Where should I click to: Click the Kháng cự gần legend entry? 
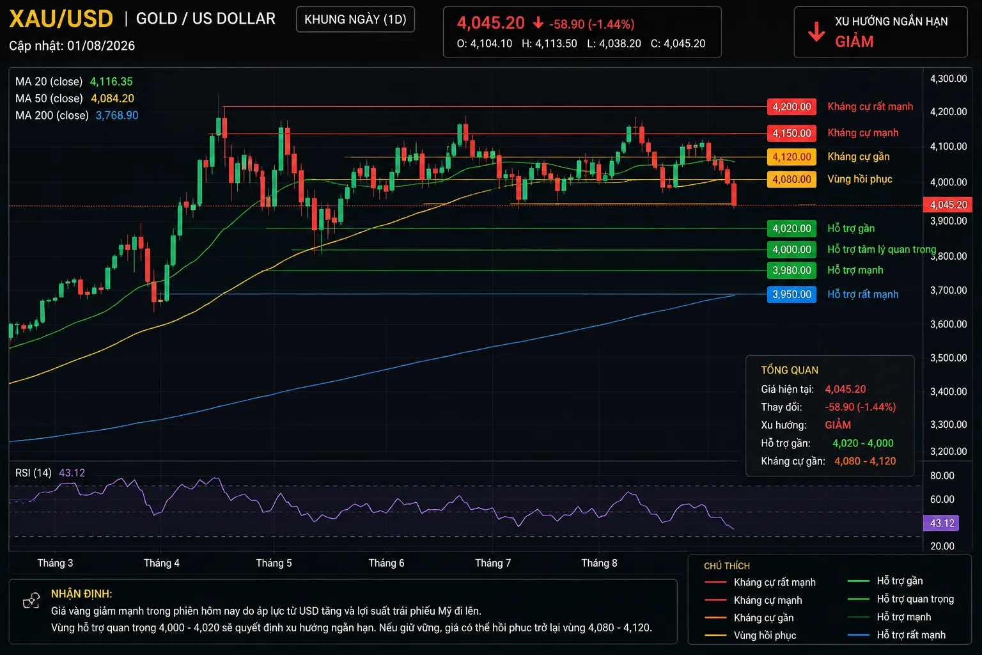click(749, 618)
